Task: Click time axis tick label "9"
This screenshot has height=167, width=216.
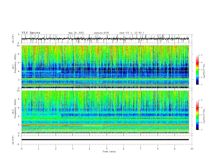Action: tap(175, 149)
